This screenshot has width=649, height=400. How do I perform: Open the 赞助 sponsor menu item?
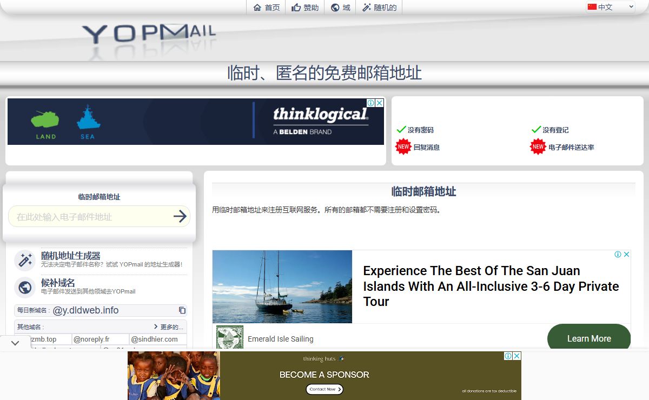[305, 8]
